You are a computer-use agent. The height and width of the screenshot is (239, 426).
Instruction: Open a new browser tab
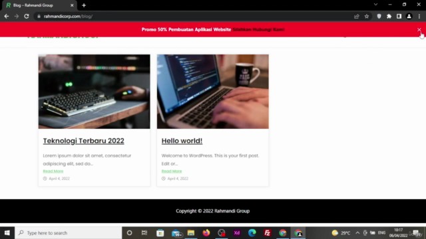(x=84, y=5)
